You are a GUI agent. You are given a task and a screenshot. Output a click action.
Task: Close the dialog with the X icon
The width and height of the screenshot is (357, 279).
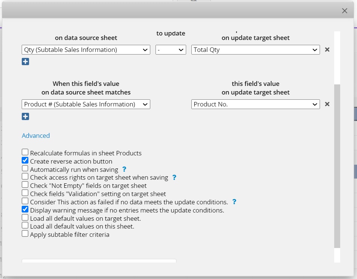(x=345, y=11)
